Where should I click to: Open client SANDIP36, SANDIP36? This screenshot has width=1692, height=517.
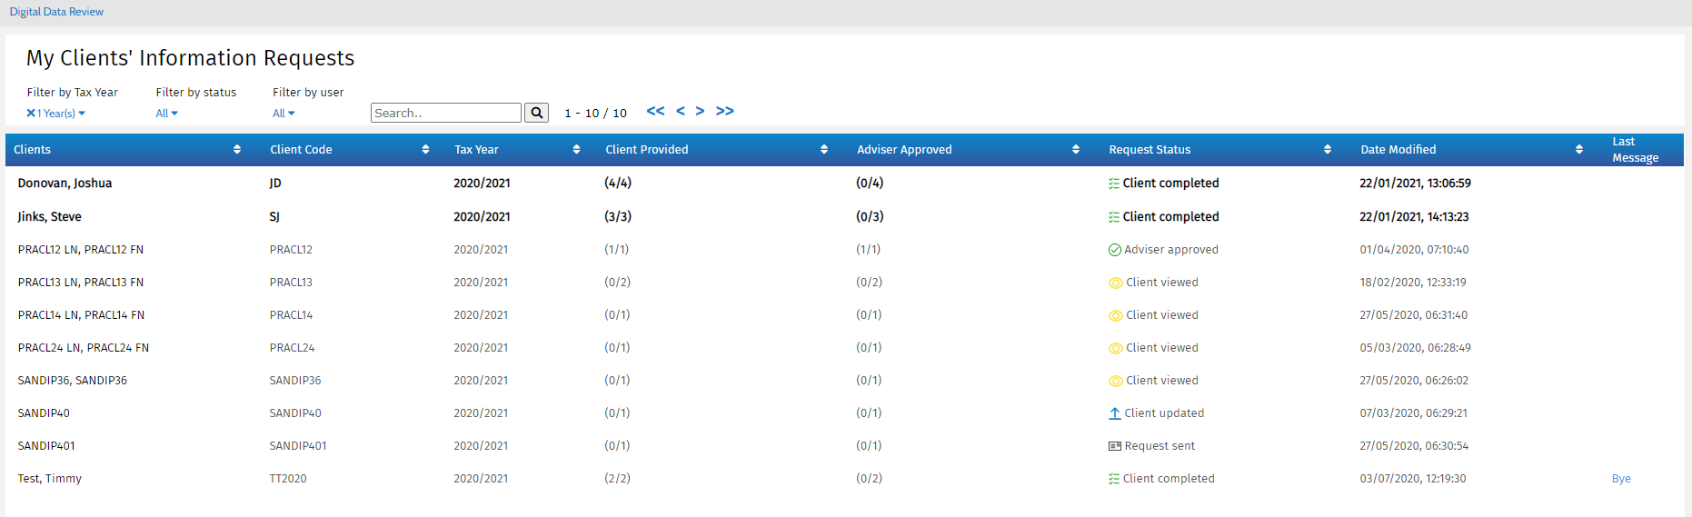coord(73,381)
